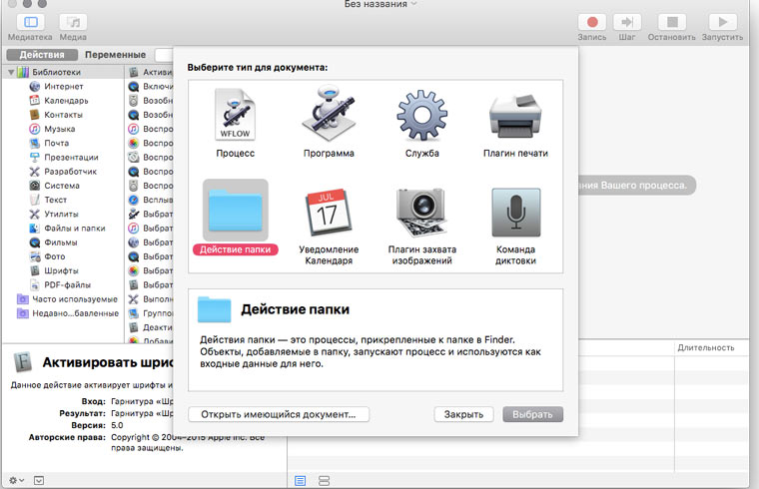Click the Выбрать button
Viewport: 759px width, 489px height.
point(532,414)
